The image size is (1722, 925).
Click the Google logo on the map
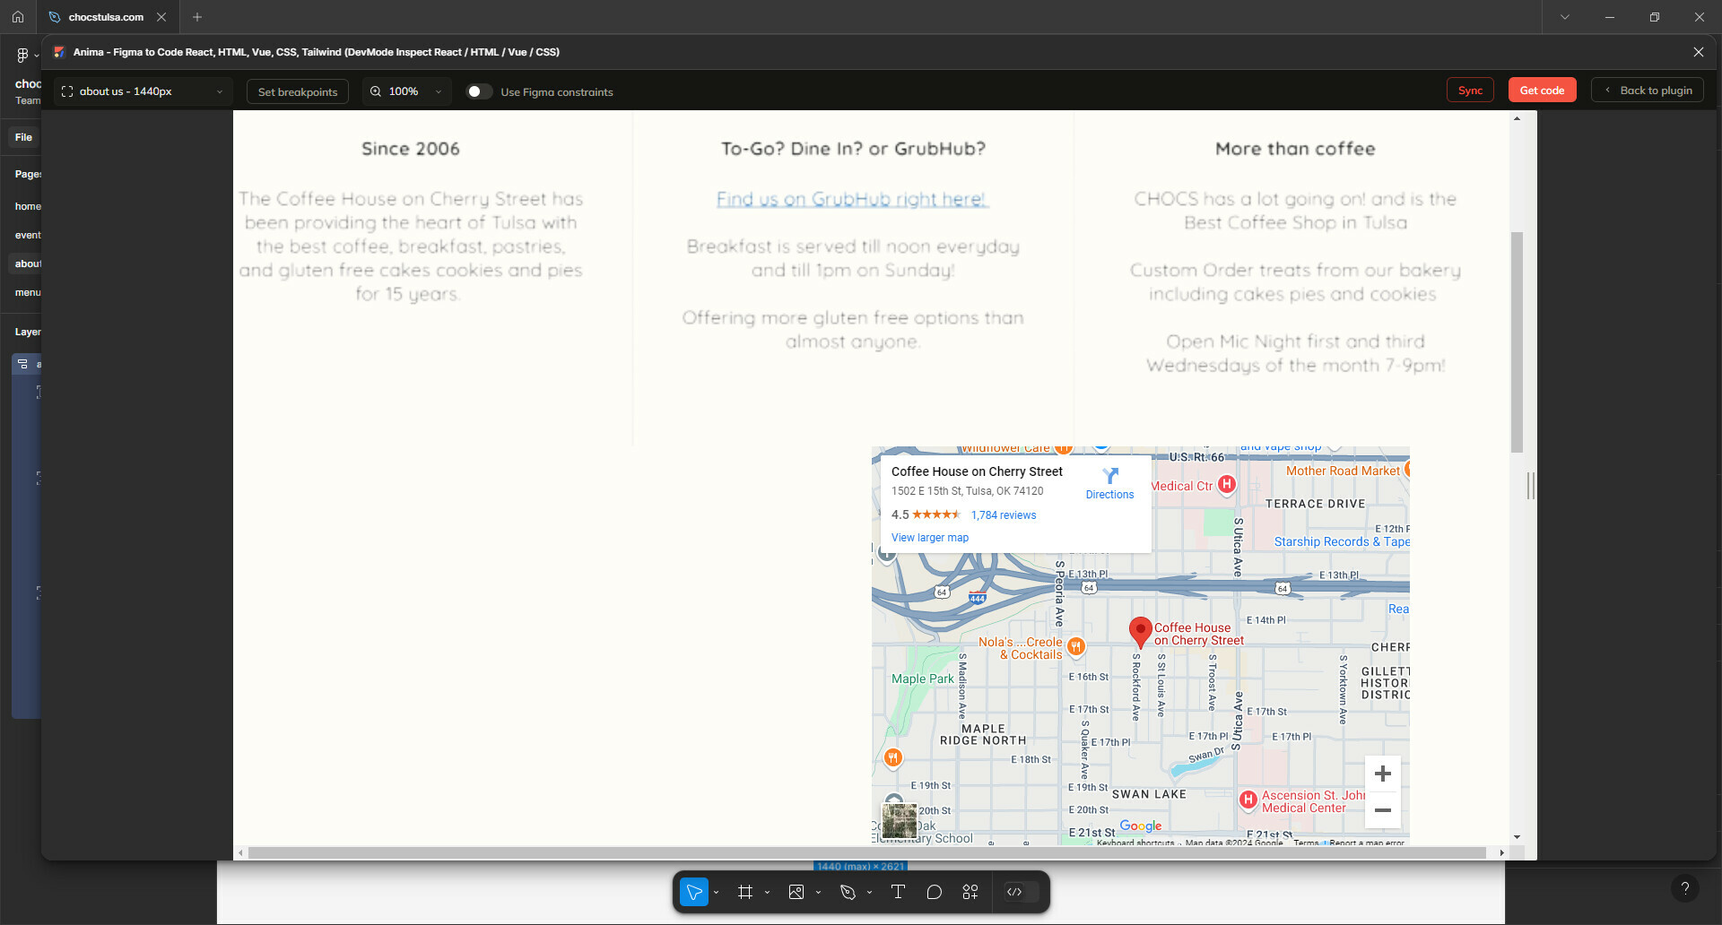tap(1141, 826)
